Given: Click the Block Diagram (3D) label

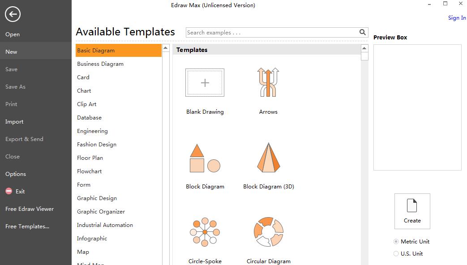Looking at the screenshot, I should (268, 186).
